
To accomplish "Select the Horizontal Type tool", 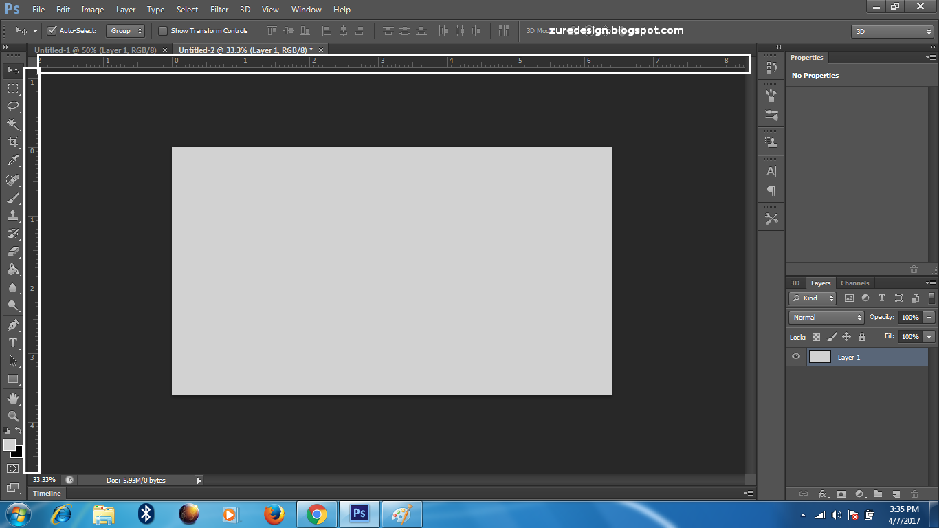I will pos(12,342).
